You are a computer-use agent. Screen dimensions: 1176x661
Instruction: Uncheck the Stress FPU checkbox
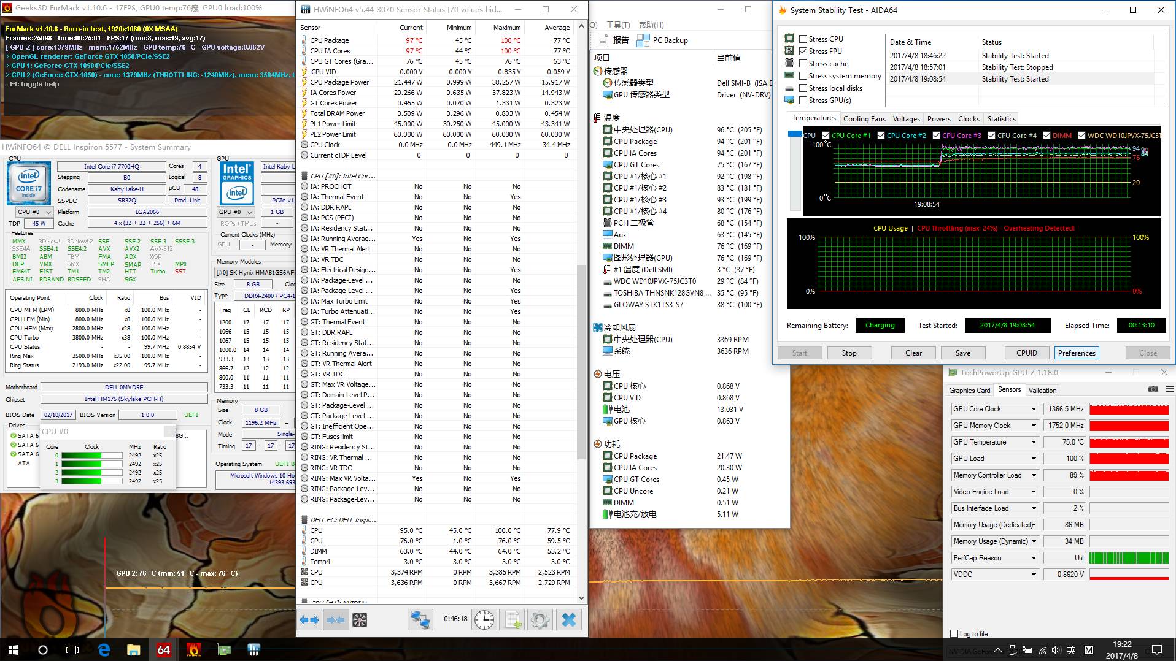click(803, 51)
